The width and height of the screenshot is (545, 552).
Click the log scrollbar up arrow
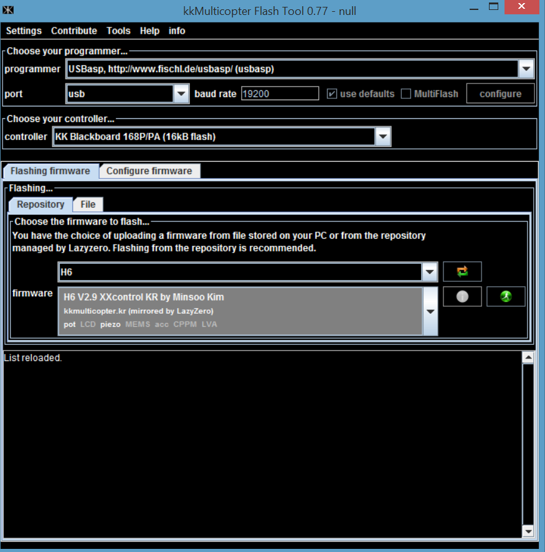tap(528, 358)
